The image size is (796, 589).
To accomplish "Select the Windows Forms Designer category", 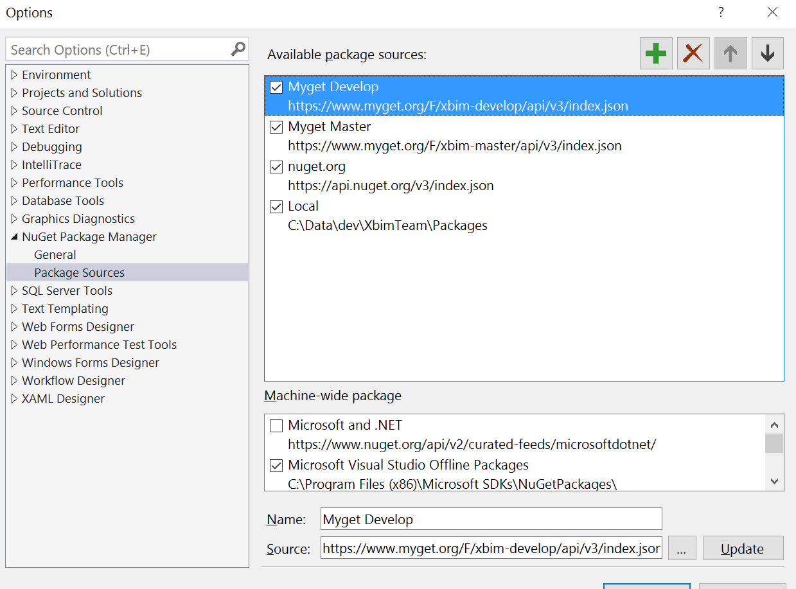I will 91,363.
